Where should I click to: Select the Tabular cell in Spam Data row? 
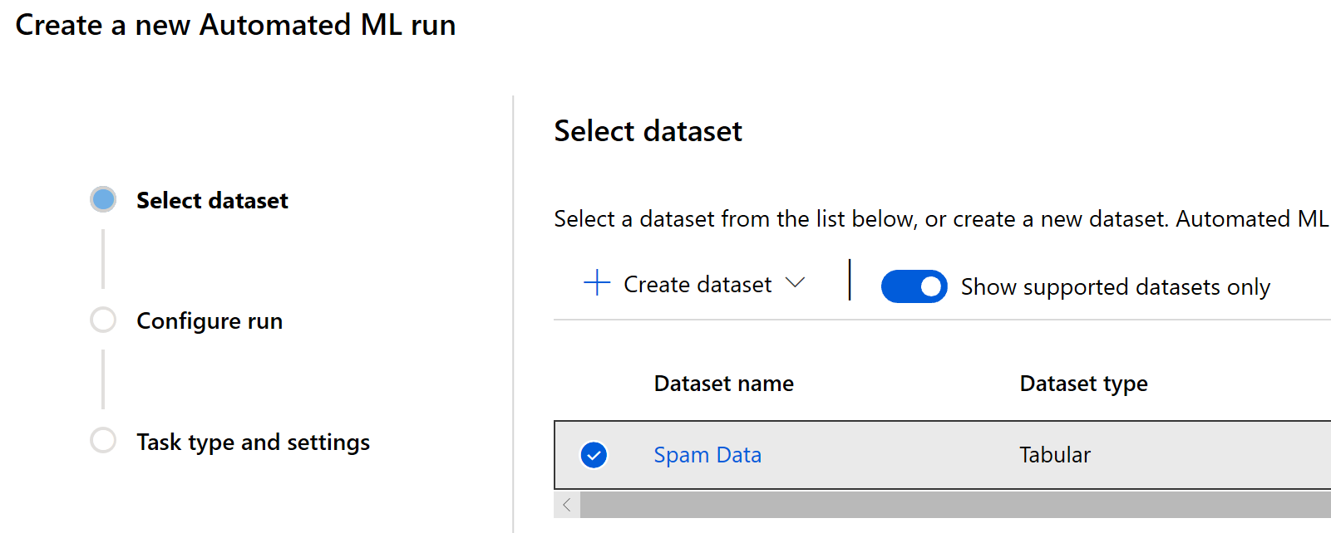(1054, 455)
